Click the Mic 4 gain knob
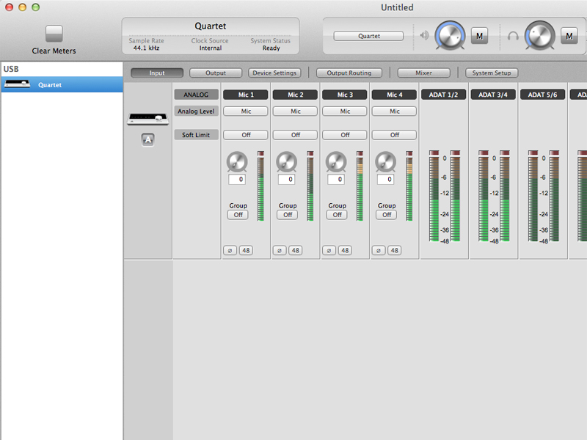587x440 pixels. [x=385, y=162]
